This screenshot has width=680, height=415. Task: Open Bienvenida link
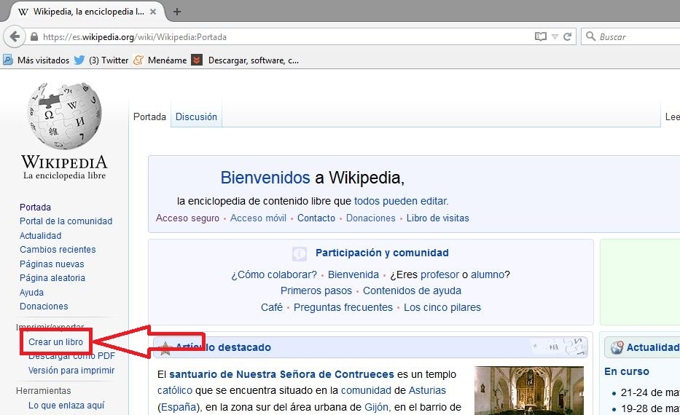pos(353,274)
